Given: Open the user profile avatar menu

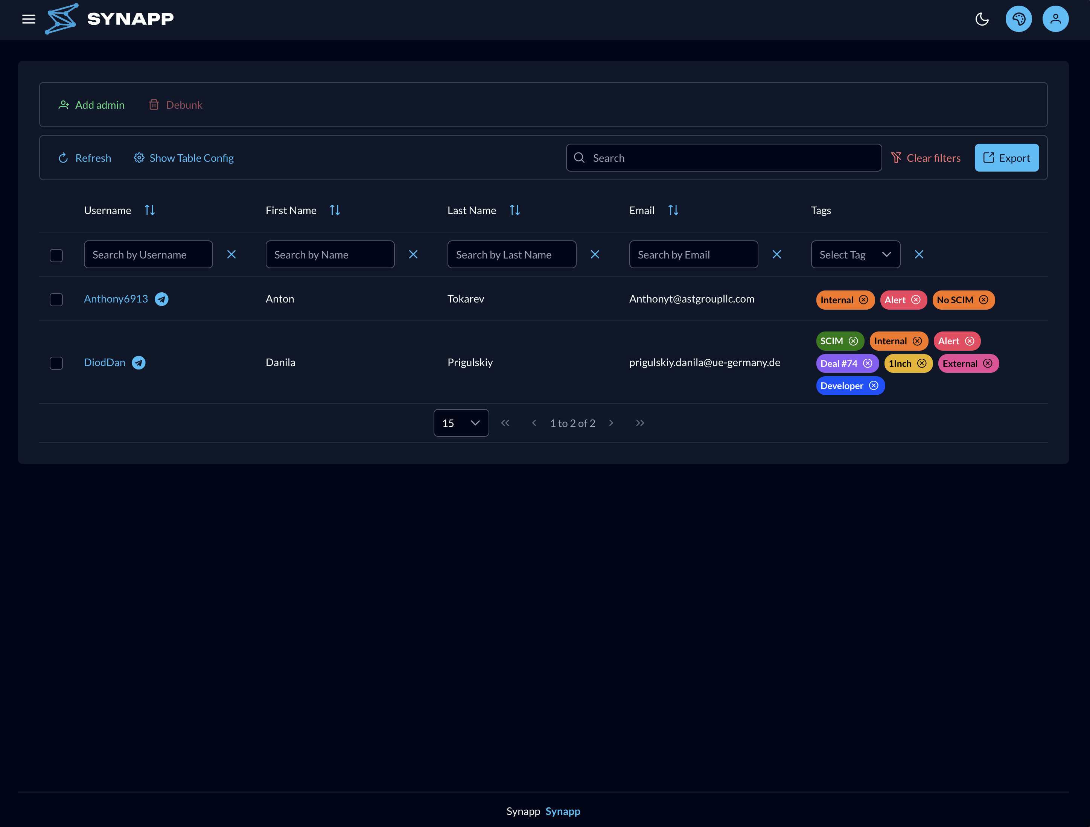Looking at the screenshot, I should 1055,19.
